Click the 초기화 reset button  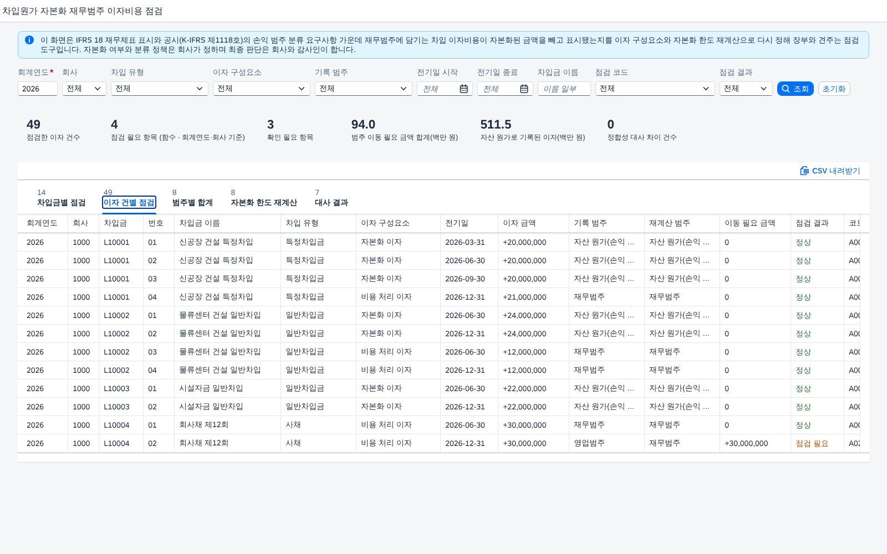(834, 89)
